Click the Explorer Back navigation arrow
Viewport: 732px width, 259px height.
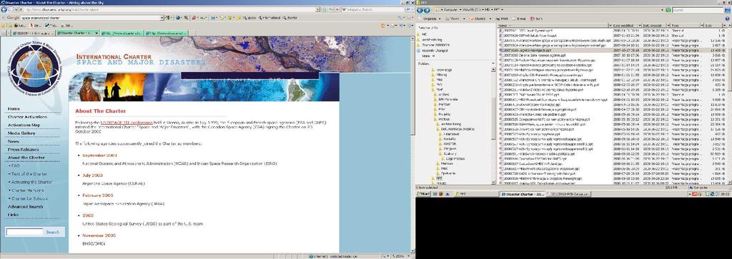point(420,10)
